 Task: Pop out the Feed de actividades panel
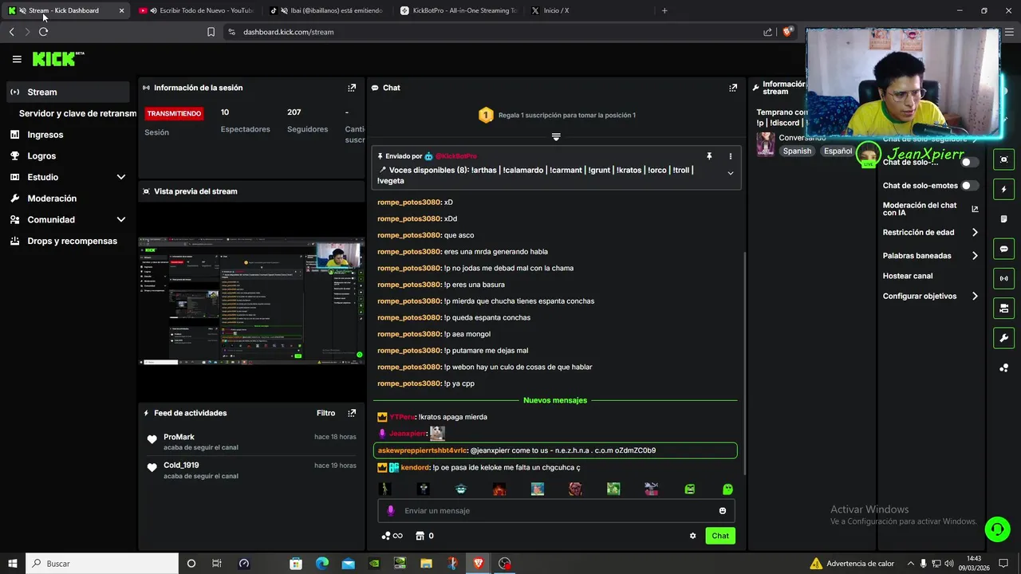[352, 413]
